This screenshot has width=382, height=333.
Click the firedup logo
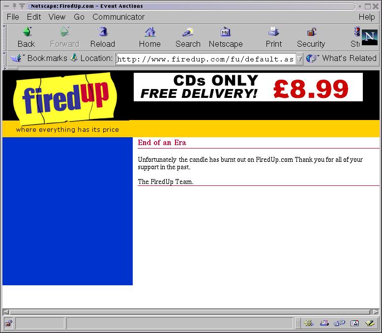(65, 98)
